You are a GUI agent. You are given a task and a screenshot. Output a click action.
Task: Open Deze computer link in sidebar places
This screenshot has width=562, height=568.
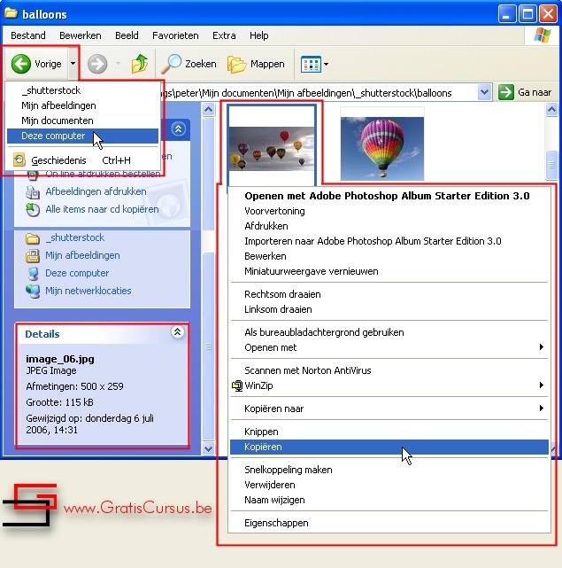77,273
